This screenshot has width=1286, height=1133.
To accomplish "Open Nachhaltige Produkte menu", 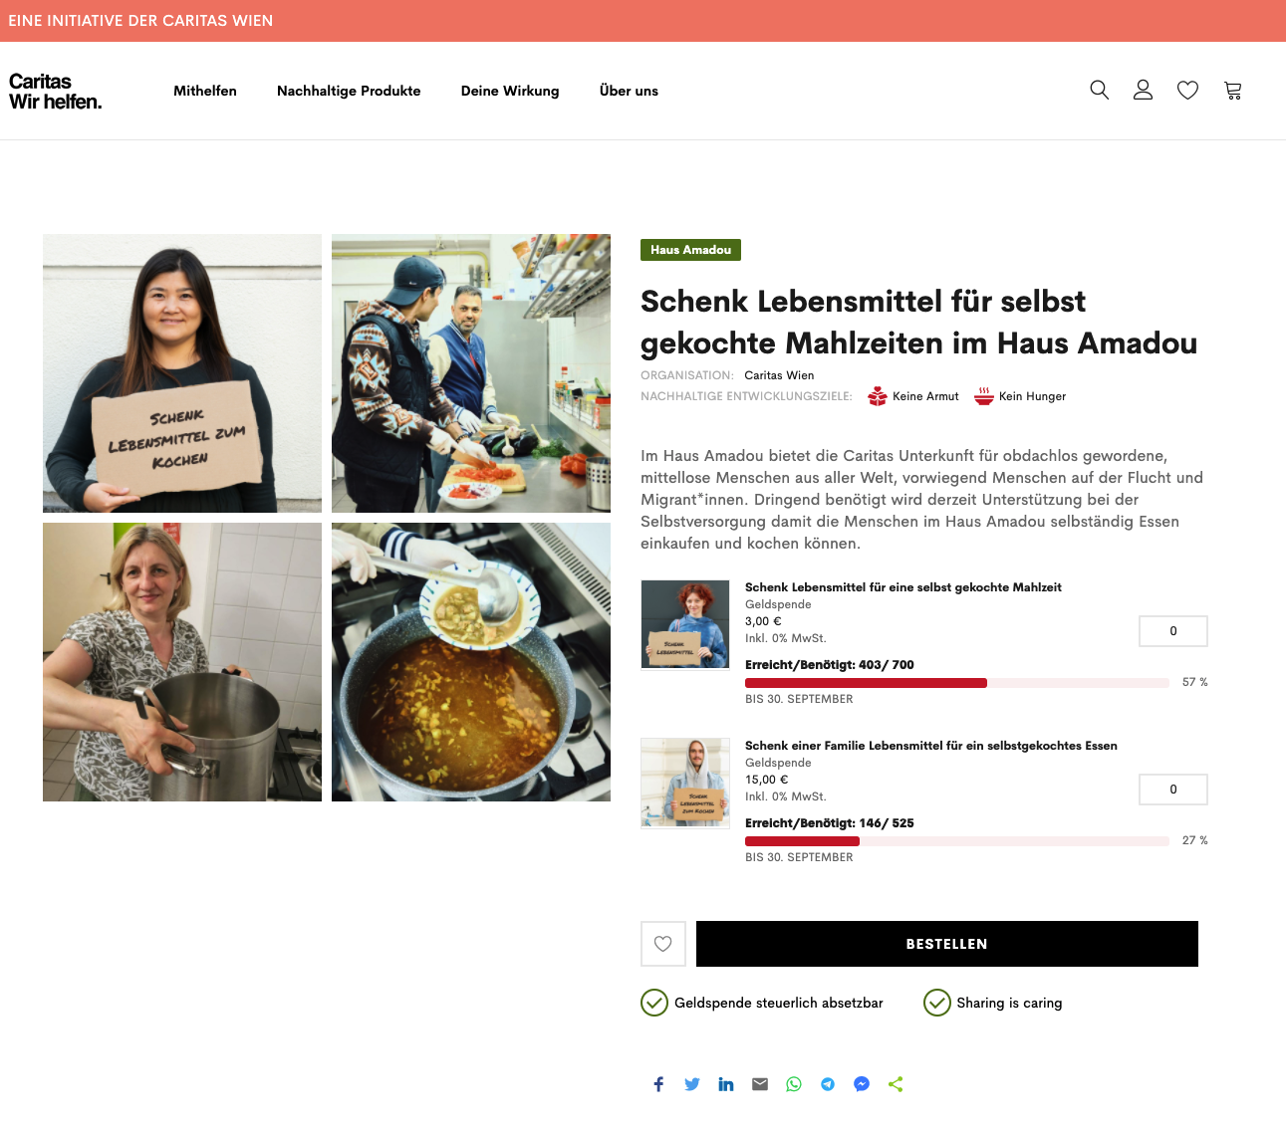I will tap(349, 91).
